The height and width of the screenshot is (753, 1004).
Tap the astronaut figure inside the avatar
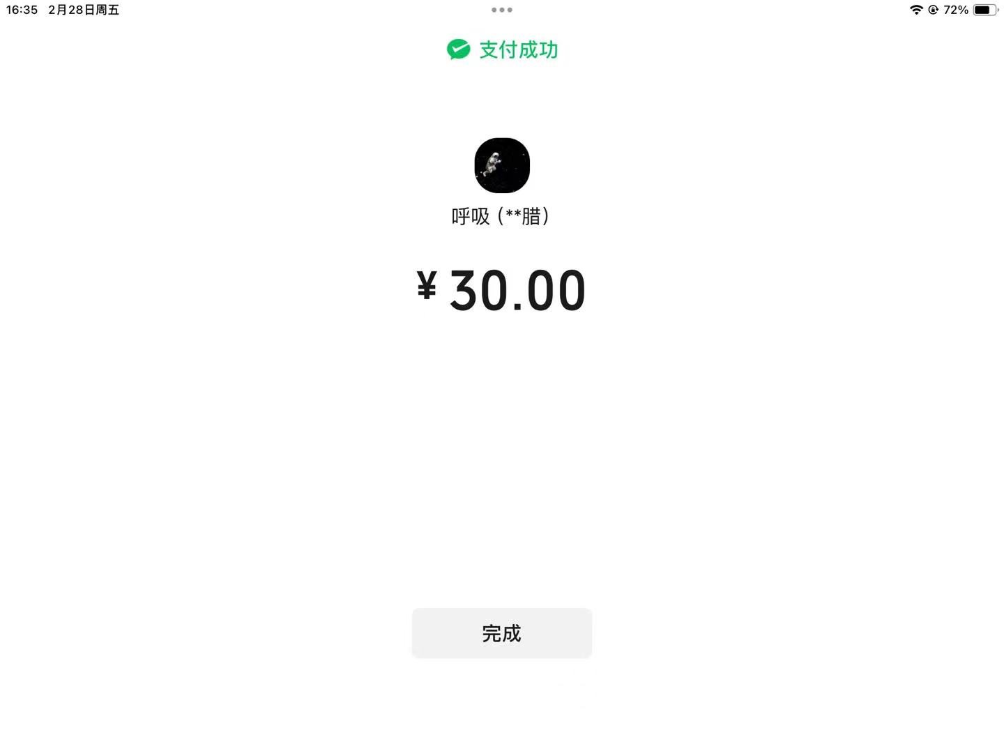coord(492,165)
